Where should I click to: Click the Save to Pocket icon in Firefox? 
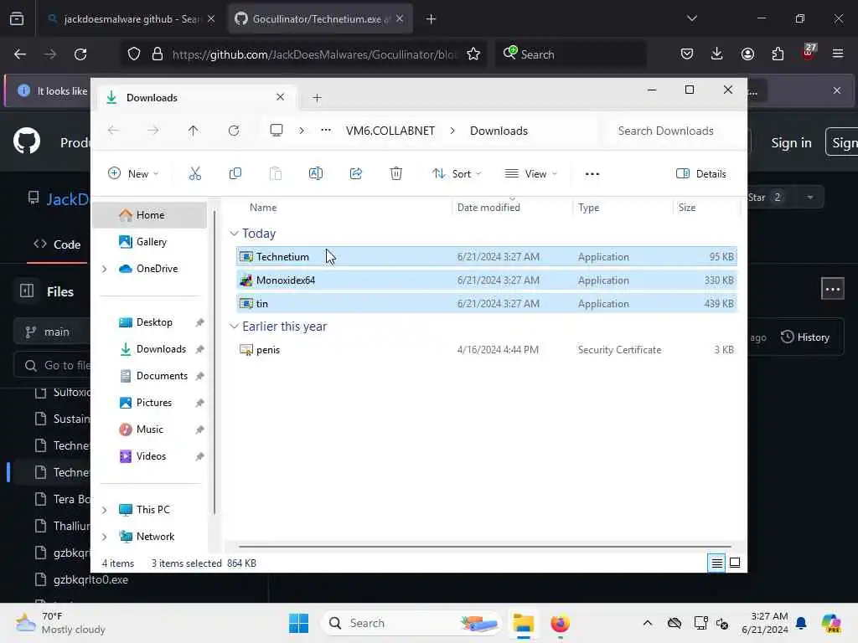coord(687,54)
